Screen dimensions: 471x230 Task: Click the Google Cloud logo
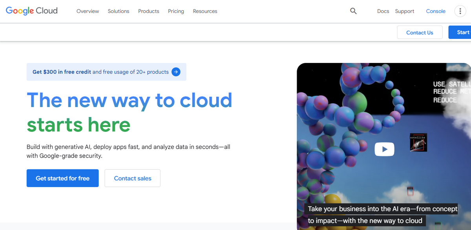coord(31,11)
